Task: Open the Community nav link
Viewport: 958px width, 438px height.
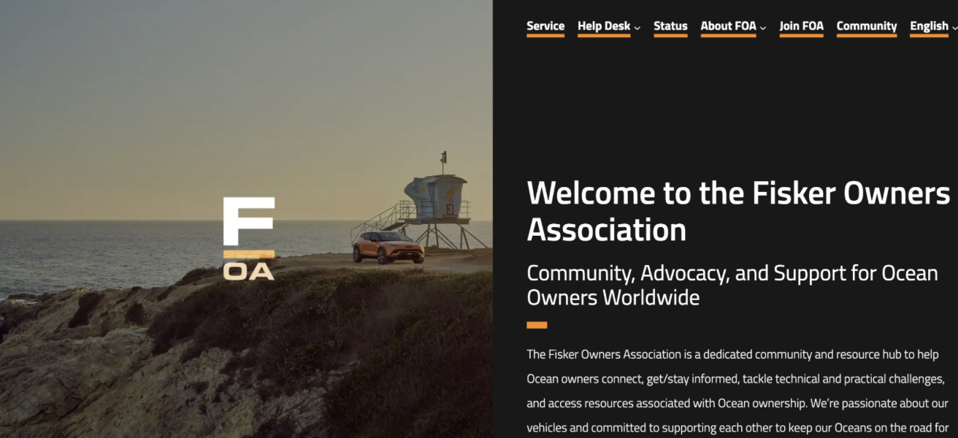Action: [x=867, y=26]
